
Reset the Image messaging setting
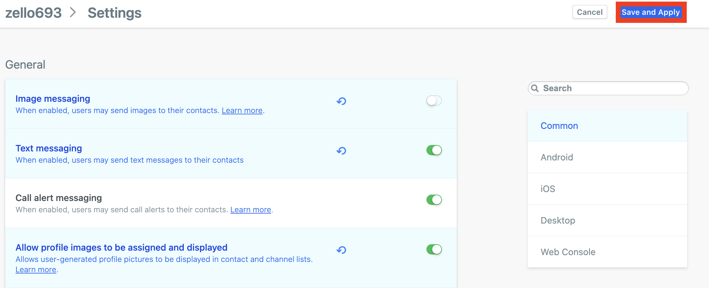(x=341, y=101)
